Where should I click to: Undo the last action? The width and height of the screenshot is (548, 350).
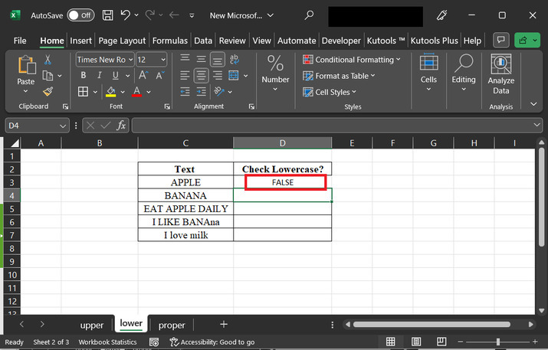(x=126, y=15)
